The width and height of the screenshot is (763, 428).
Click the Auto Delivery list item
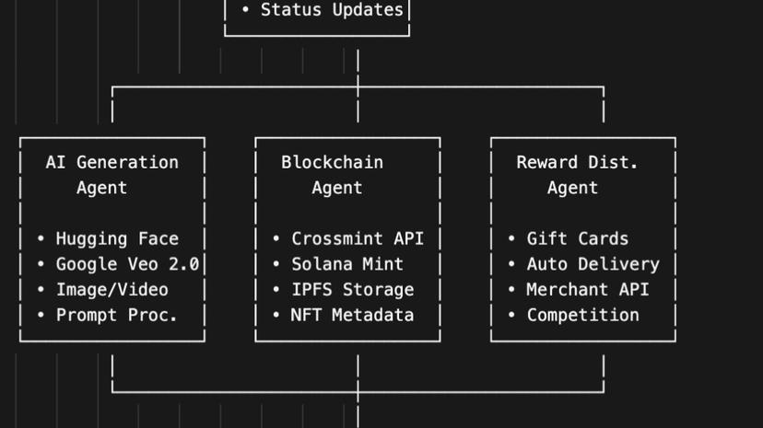tap(593, 264)
